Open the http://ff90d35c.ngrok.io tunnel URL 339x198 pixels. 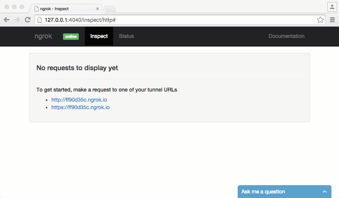[79, 99]
